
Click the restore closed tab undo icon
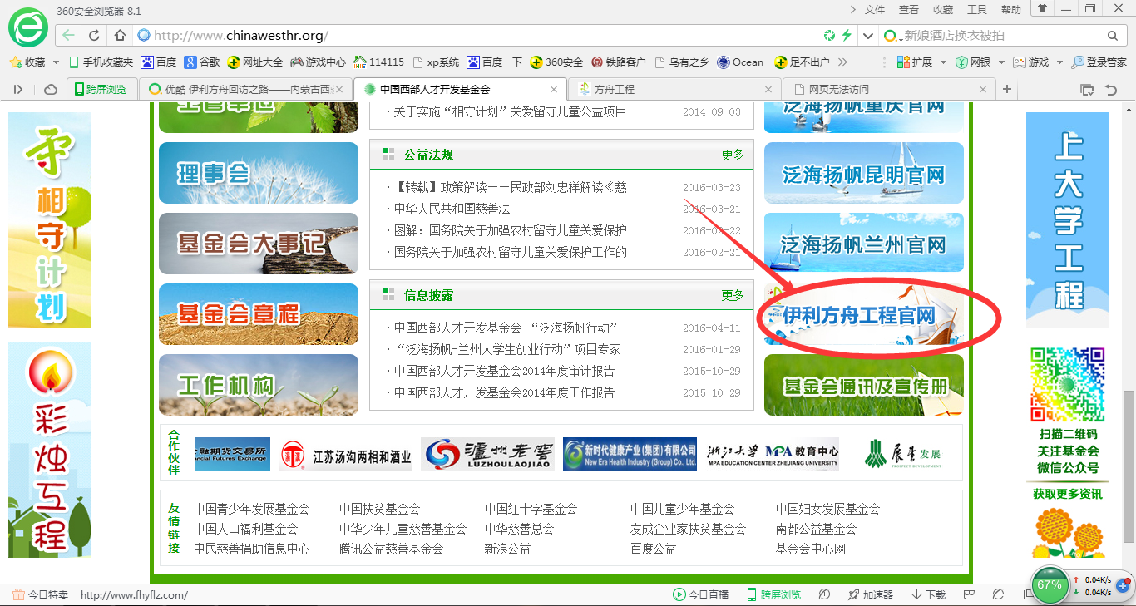[x=1110, y=89]
